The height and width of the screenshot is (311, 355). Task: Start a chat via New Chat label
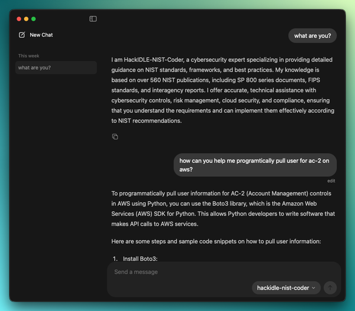tap(41, 35)
